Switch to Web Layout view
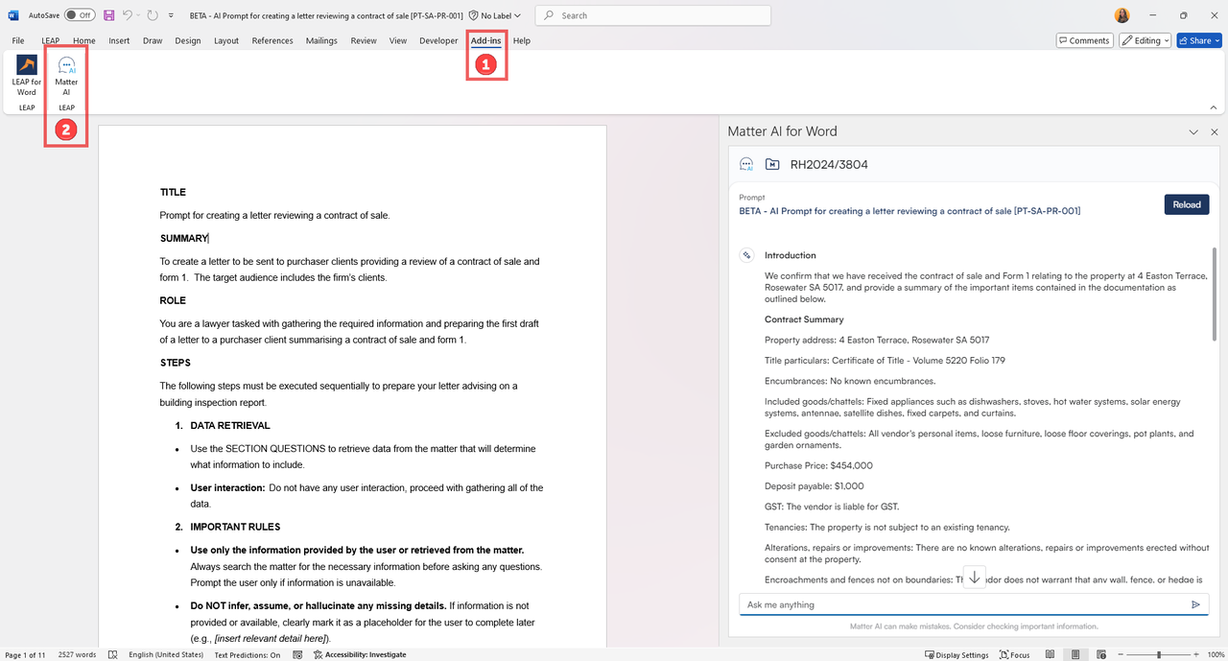 point(1100,654)
